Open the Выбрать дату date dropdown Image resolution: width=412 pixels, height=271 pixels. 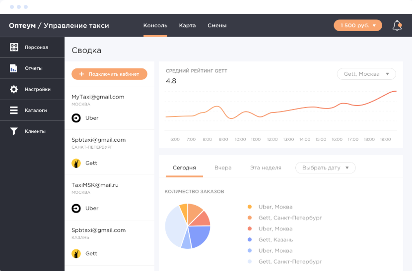[325, 168]
